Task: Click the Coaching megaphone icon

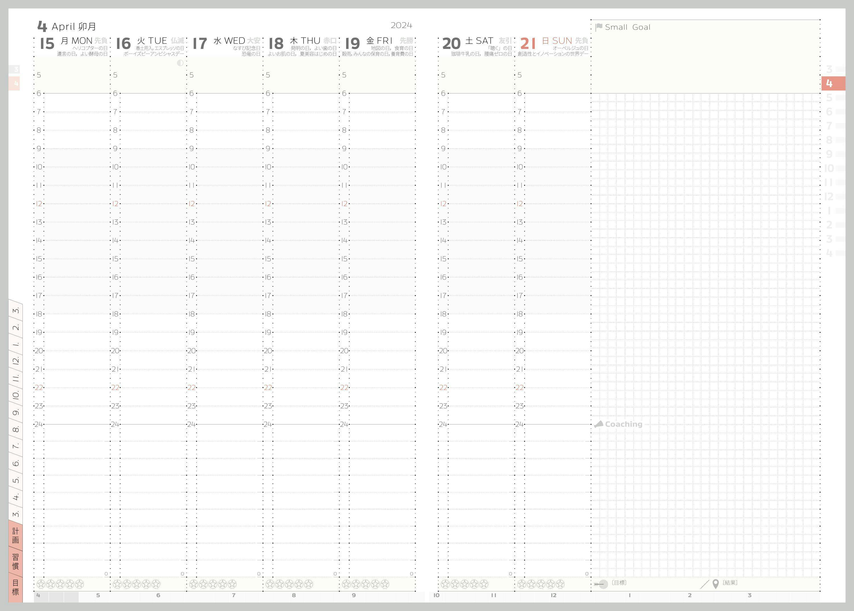Action: tap(599, 424)
